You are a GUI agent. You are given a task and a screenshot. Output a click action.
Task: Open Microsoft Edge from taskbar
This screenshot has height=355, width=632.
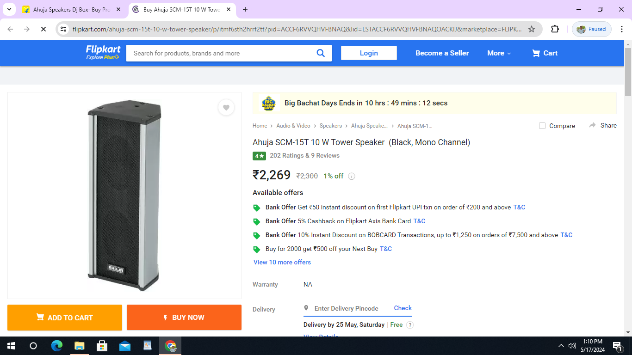pyautogui.click(x=56, y=346)
